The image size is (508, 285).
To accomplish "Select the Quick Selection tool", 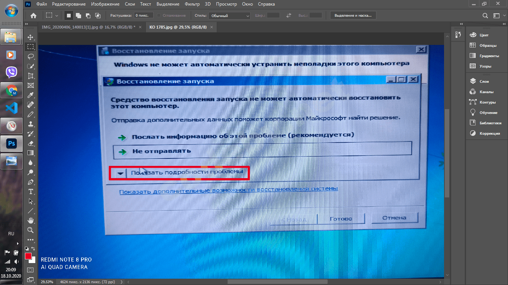I will pos(30,66).
